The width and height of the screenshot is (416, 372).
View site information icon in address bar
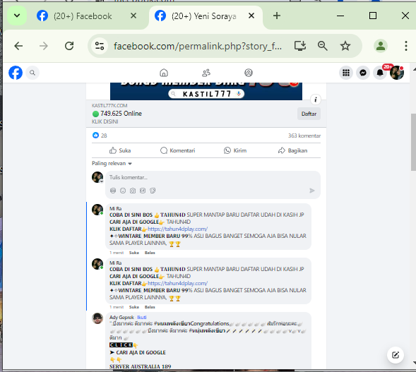coord(100,46)
